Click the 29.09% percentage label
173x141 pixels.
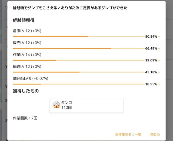tap(151, 60)
